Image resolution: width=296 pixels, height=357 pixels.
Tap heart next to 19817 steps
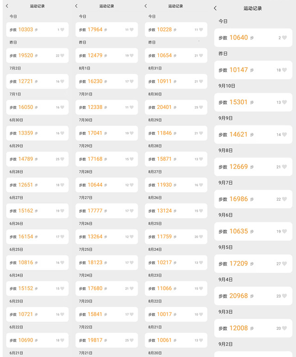click(x=132, y=340)
